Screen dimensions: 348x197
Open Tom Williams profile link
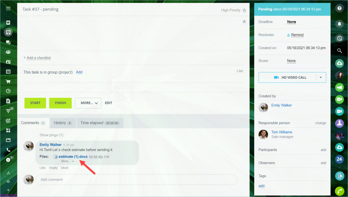[282, 132]
